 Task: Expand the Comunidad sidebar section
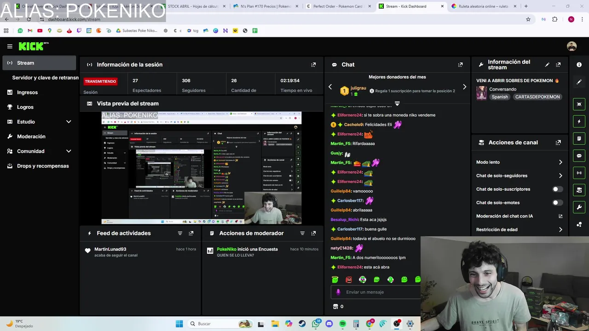coord(69,151)
